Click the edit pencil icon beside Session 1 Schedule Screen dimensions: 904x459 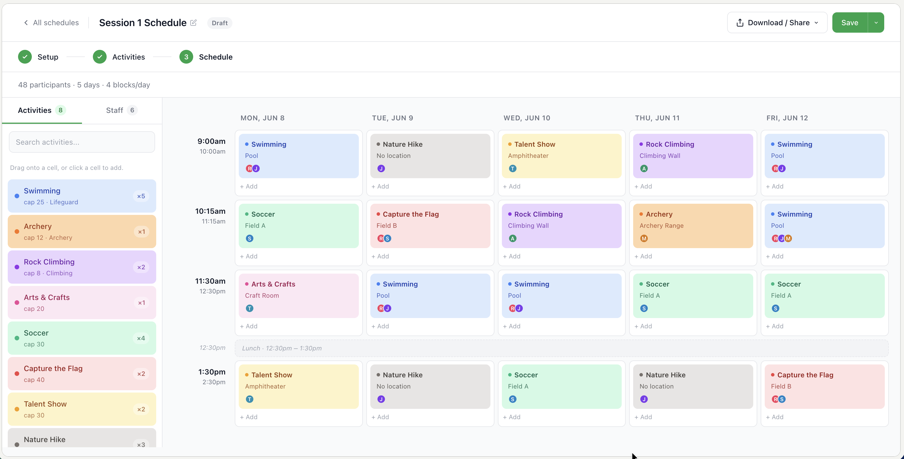coord(193,23)
